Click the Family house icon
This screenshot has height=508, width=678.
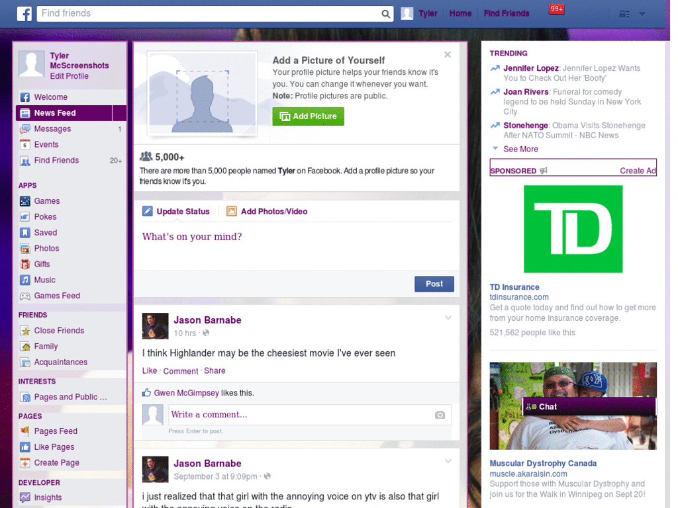pyautogui.click(x=25, y=347)
